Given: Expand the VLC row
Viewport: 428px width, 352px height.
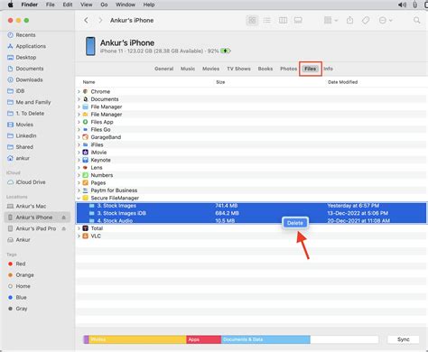Looking at the screenshot, I should pos(79,236).
